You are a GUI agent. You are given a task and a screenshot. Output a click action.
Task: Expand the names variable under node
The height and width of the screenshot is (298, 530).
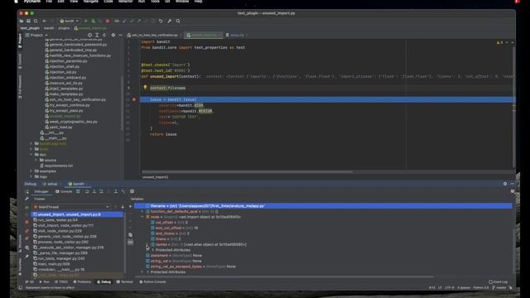pyautogui.click(x=147, y=244)
